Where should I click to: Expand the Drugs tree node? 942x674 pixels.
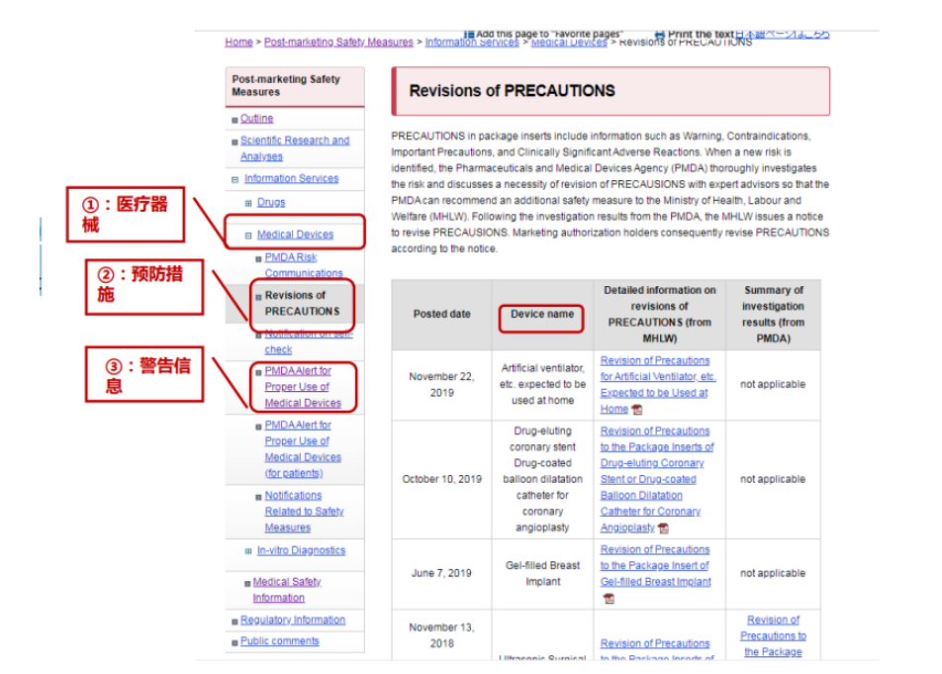point(248,203)
